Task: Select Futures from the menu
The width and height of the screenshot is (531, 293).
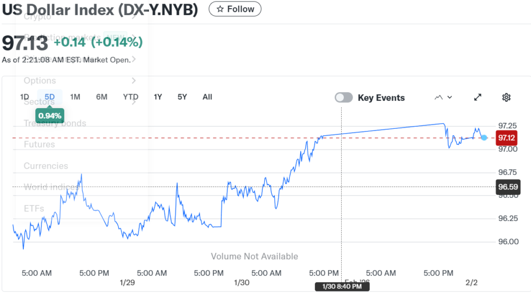Action: tap(39, 144)
